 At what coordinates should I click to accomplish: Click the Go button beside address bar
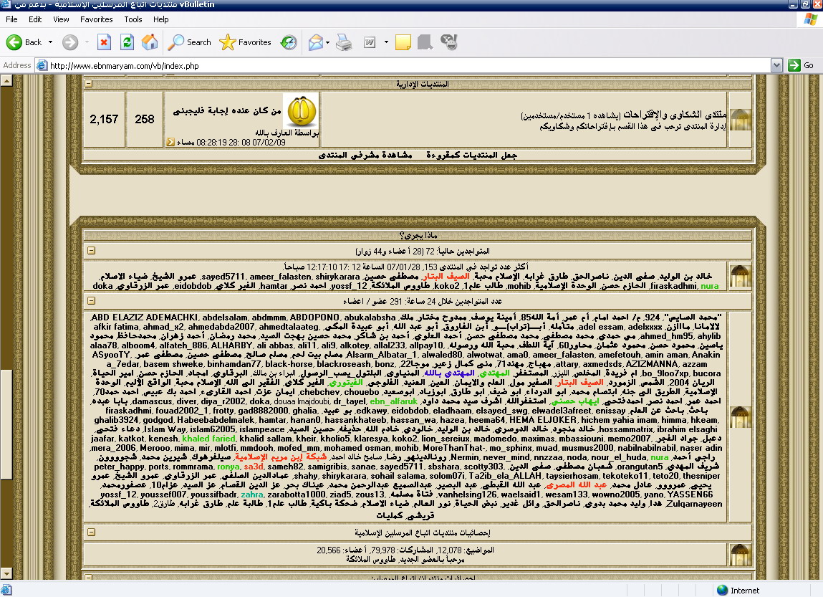[802, 65]
